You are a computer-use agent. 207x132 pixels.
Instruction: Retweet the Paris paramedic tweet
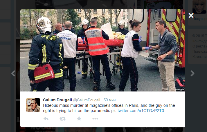pyautogui.click(x=62, y=119)
